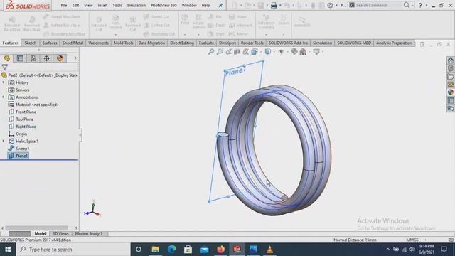Click the Print icon in toolbar
This screenshot has width=455, height=256.
click(273, 5)
